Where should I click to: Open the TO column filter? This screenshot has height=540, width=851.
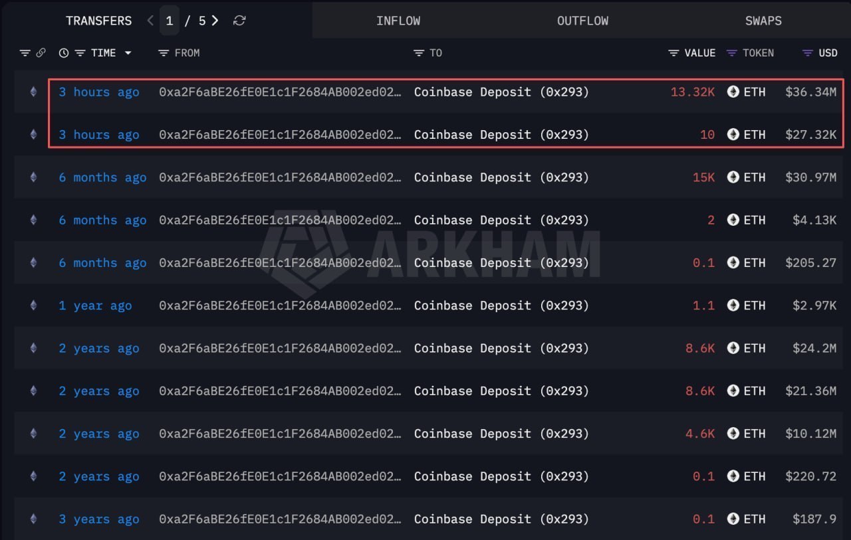point(419,52)
